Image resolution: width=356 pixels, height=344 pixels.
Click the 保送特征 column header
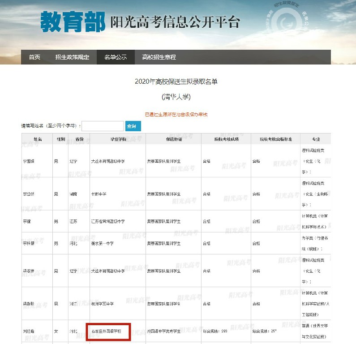(174, 139)
